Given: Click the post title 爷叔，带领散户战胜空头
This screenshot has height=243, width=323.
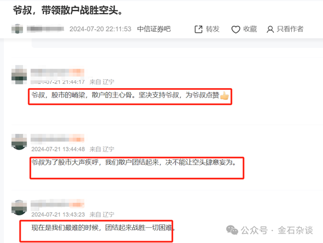Looking at the screenshot, I should [68, 11].
